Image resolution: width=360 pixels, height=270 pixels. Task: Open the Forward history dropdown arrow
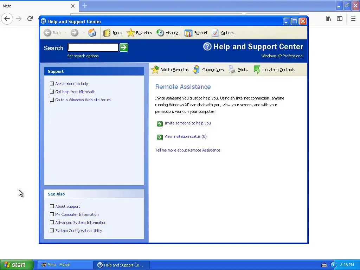[84, 33]
